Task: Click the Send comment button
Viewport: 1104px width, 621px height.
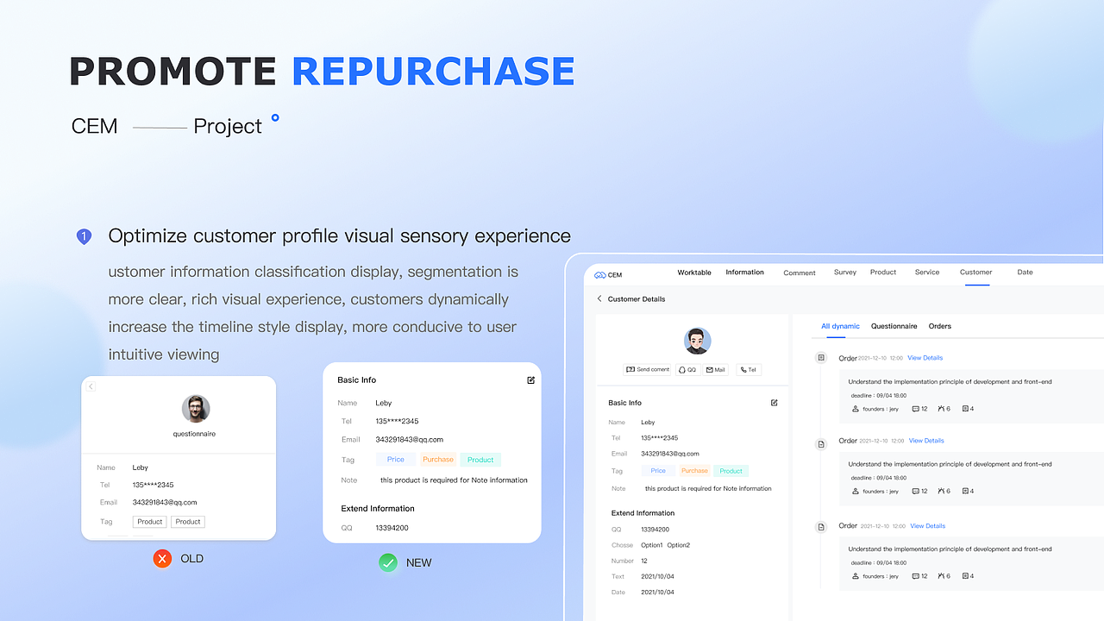Action: pyautogui.click(x=647, y=369)
